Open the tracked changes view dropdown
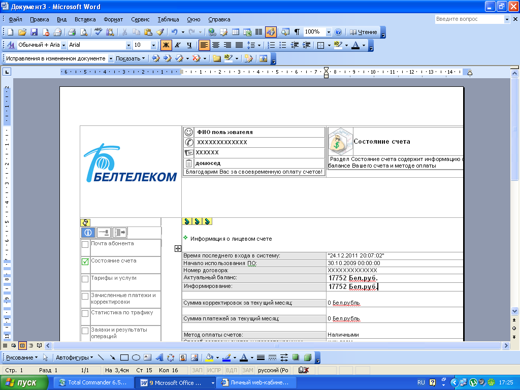Screen dimensions: 520x390 (x=111, y=59)
